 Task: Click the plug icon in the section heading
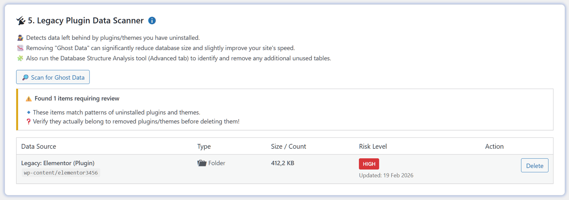(21, 21)
